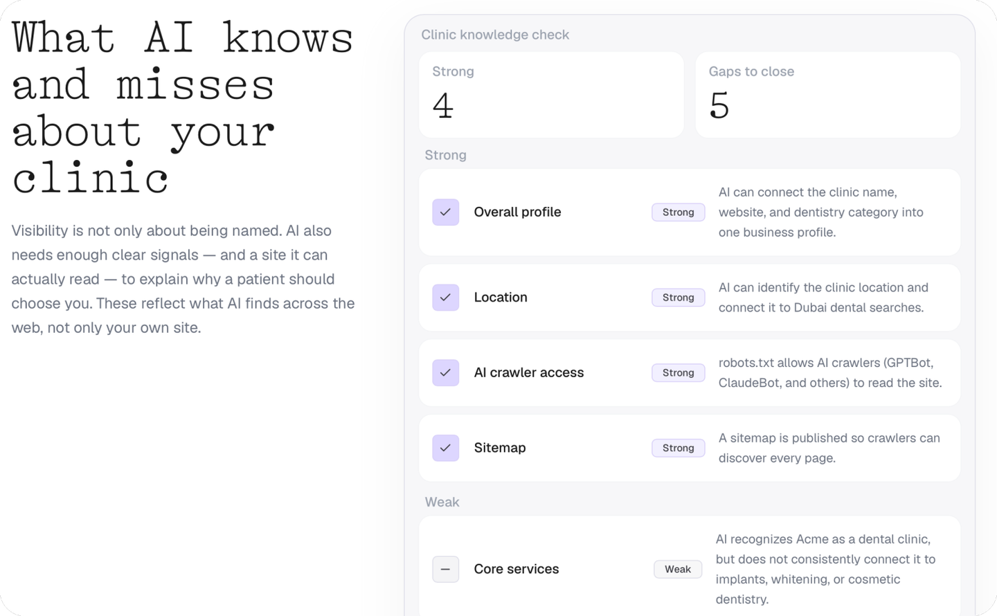Viewport: 997px width, 616px height.
Task: Click description about sitemap being published
Action: point(829,448)
